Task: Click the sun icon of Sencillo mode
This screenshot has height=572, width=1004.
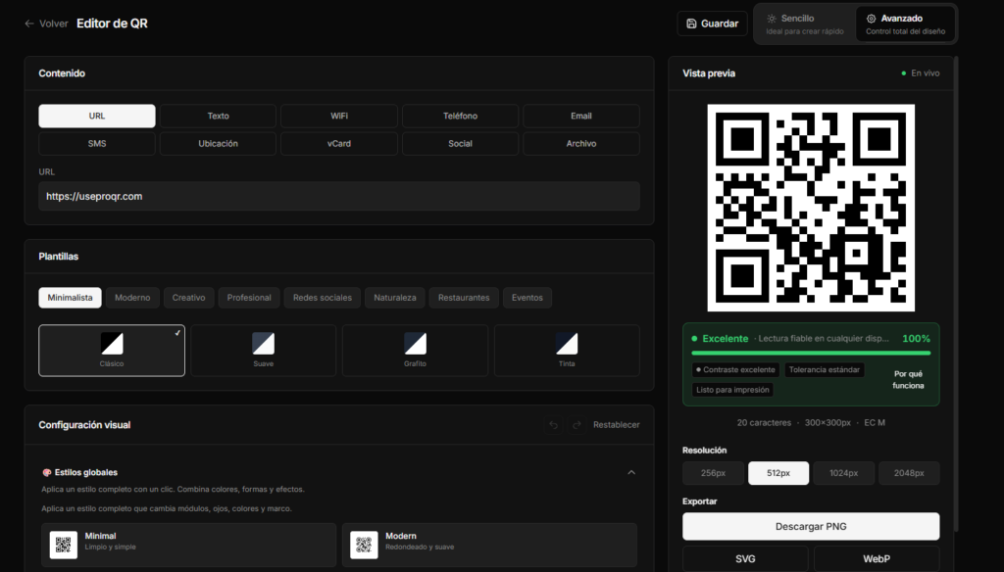Action: (771, 19)
